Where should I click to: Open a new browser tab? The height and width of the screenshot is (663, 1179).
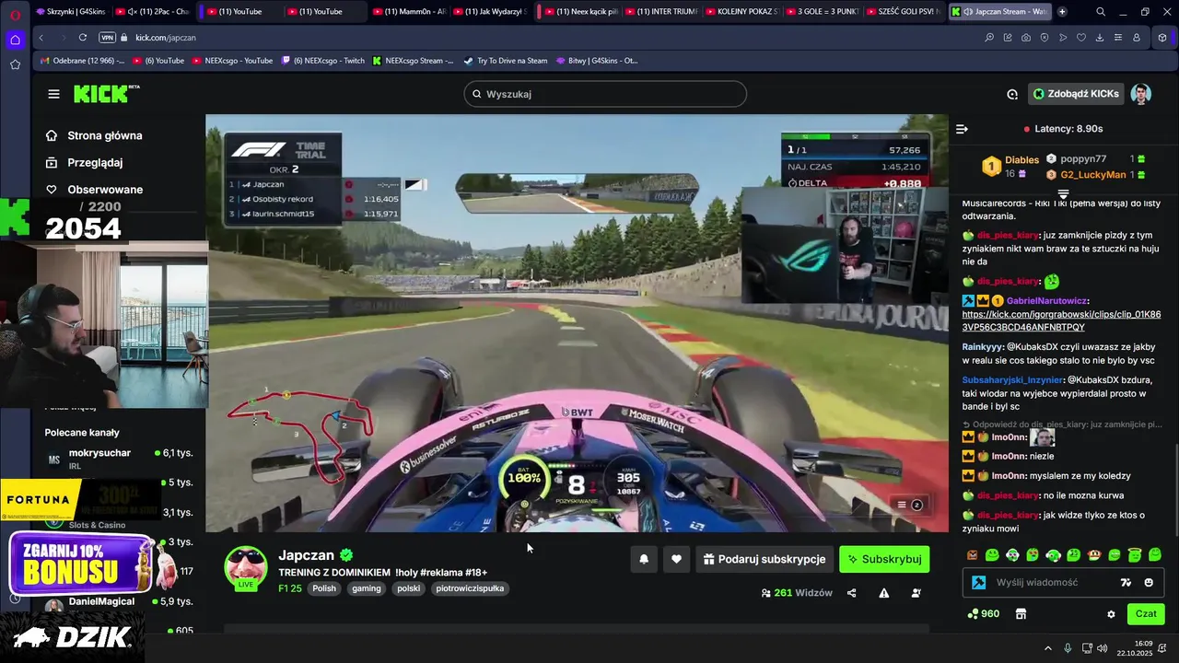[x=1062, y=12]
